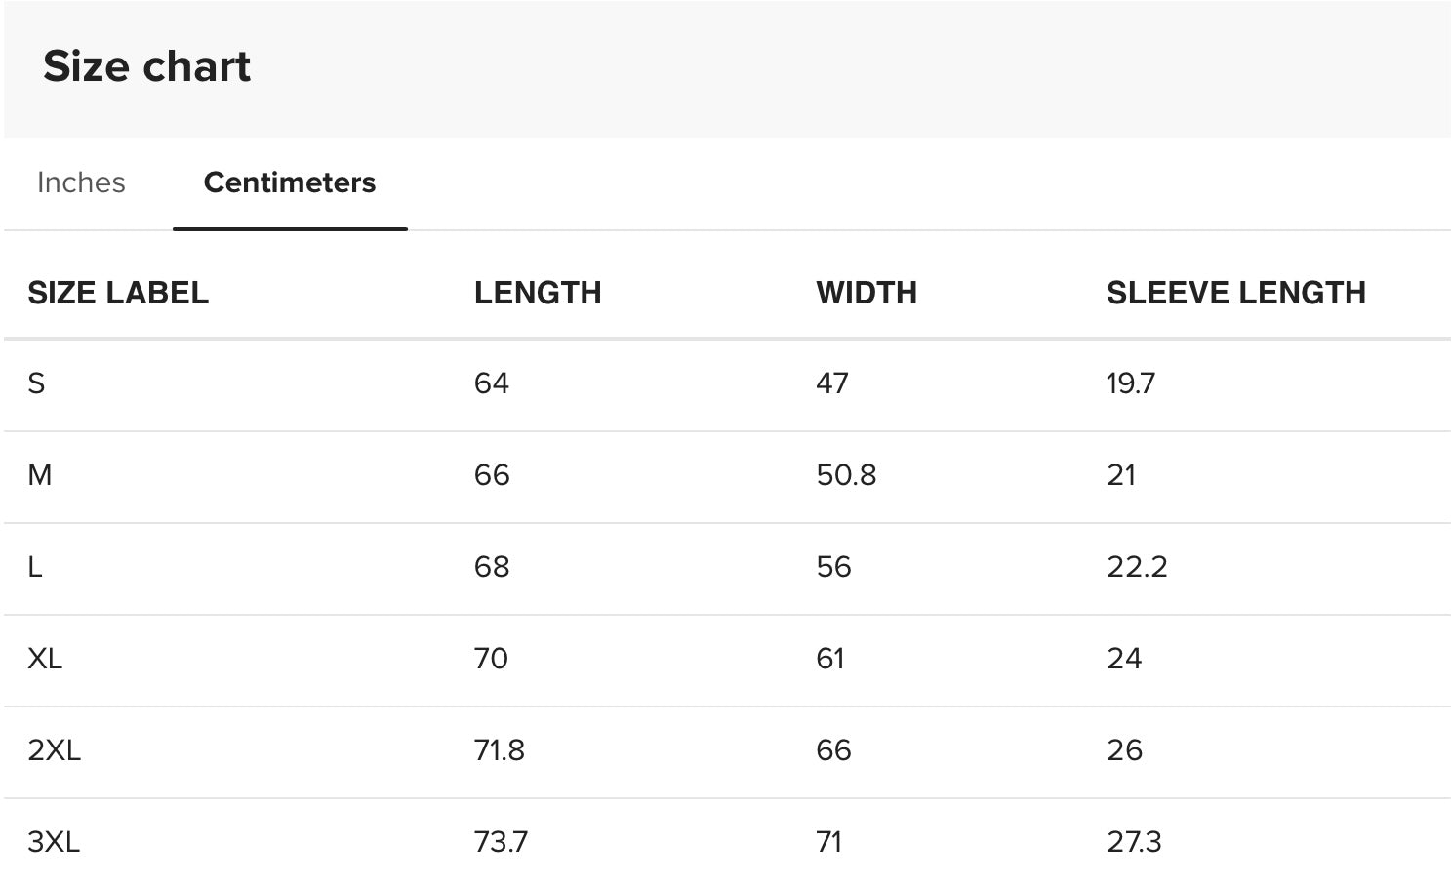This screenshot has width=1451, height=888.
Task: Select the 3XL size row label
Action: [54, 842]
